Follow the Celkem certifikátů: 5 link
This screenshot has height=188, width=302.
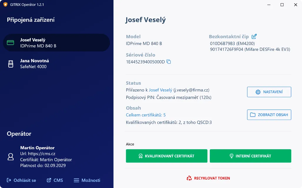click(x=146, y=115)
